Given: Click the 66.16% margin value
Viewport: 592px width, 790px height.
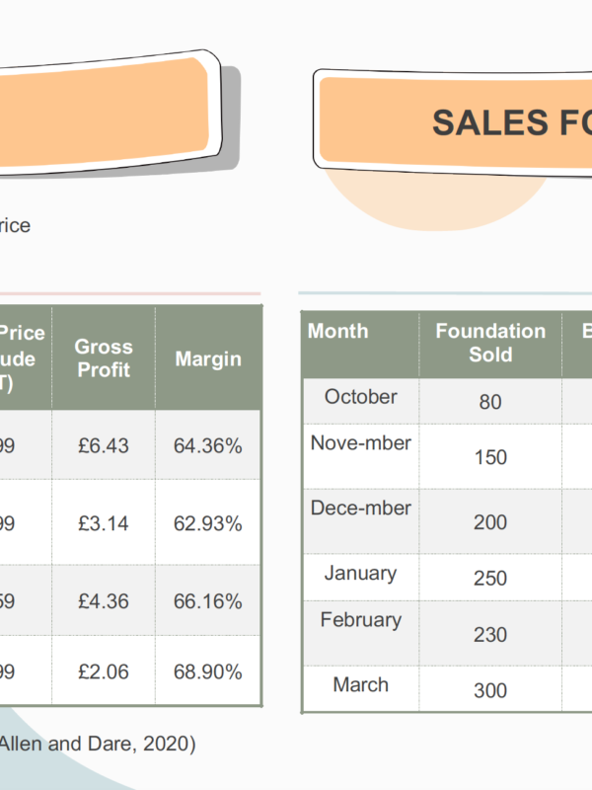Looking at the screenshot, I should pos(208,600).
